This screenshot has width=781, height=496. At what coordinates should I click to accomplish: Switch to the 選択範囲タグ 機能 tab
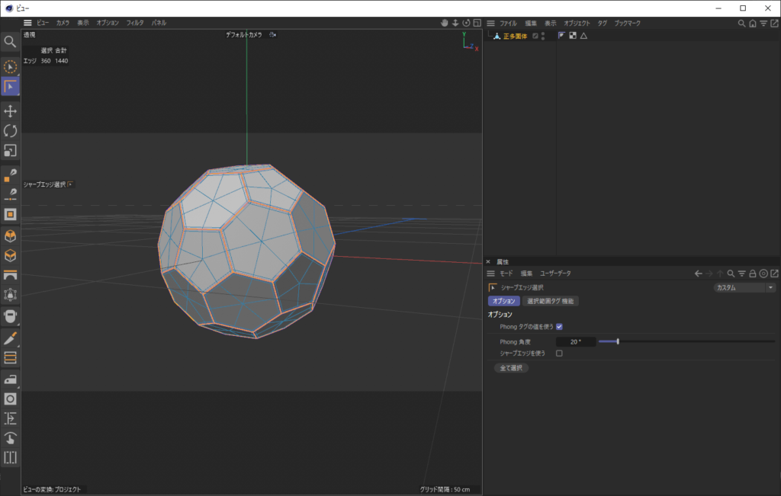tap(551, 301)
